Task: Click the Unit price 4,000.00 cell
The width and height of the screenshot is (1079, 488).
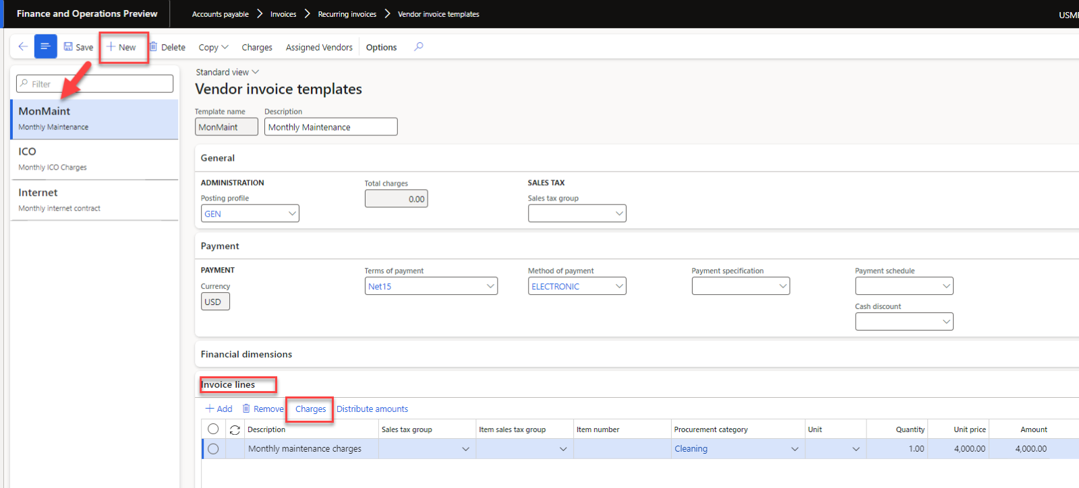Action: click(958, 448)
